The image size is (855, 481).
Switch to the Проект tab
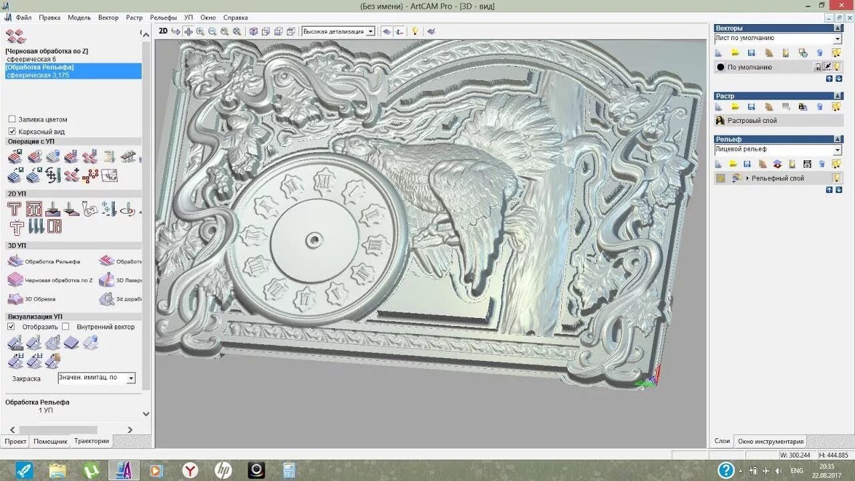click(x=15, y=442)
